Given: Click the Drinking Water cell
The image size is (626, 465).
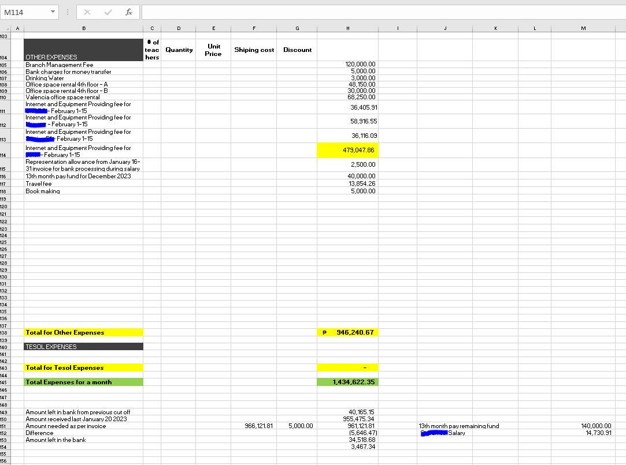Looking at the screenshot, I should [83, 78].
